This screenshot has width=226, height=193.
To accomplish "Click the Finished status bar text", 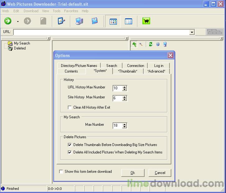I will pos(13,189).
